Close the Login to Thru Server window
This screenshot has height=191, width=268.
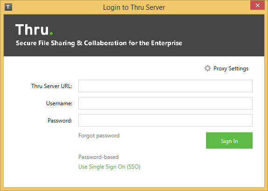[x=257, y=5]
